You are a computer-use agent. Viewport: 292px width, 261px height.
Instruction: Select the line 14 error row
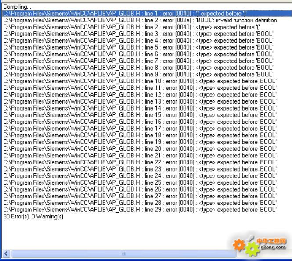[x=140, y=108]
